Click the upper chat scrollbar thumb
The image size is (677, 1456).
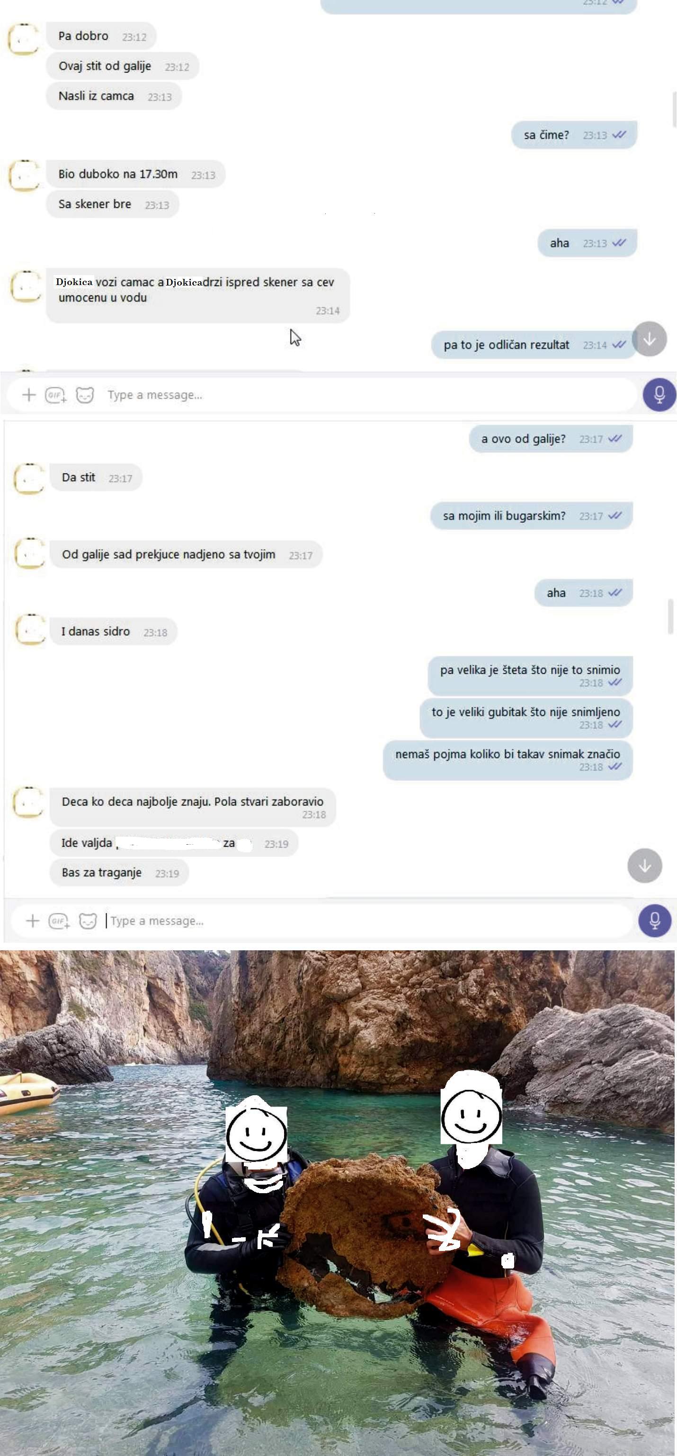674,110
